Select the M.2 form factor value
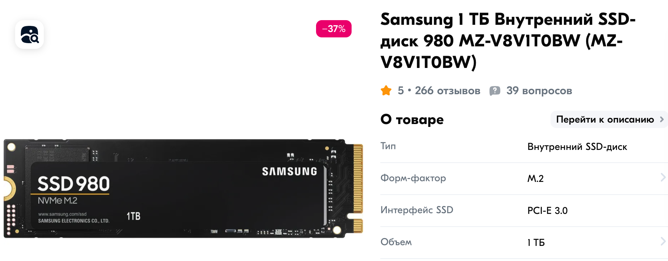668x261 pixels. point(535,178)
